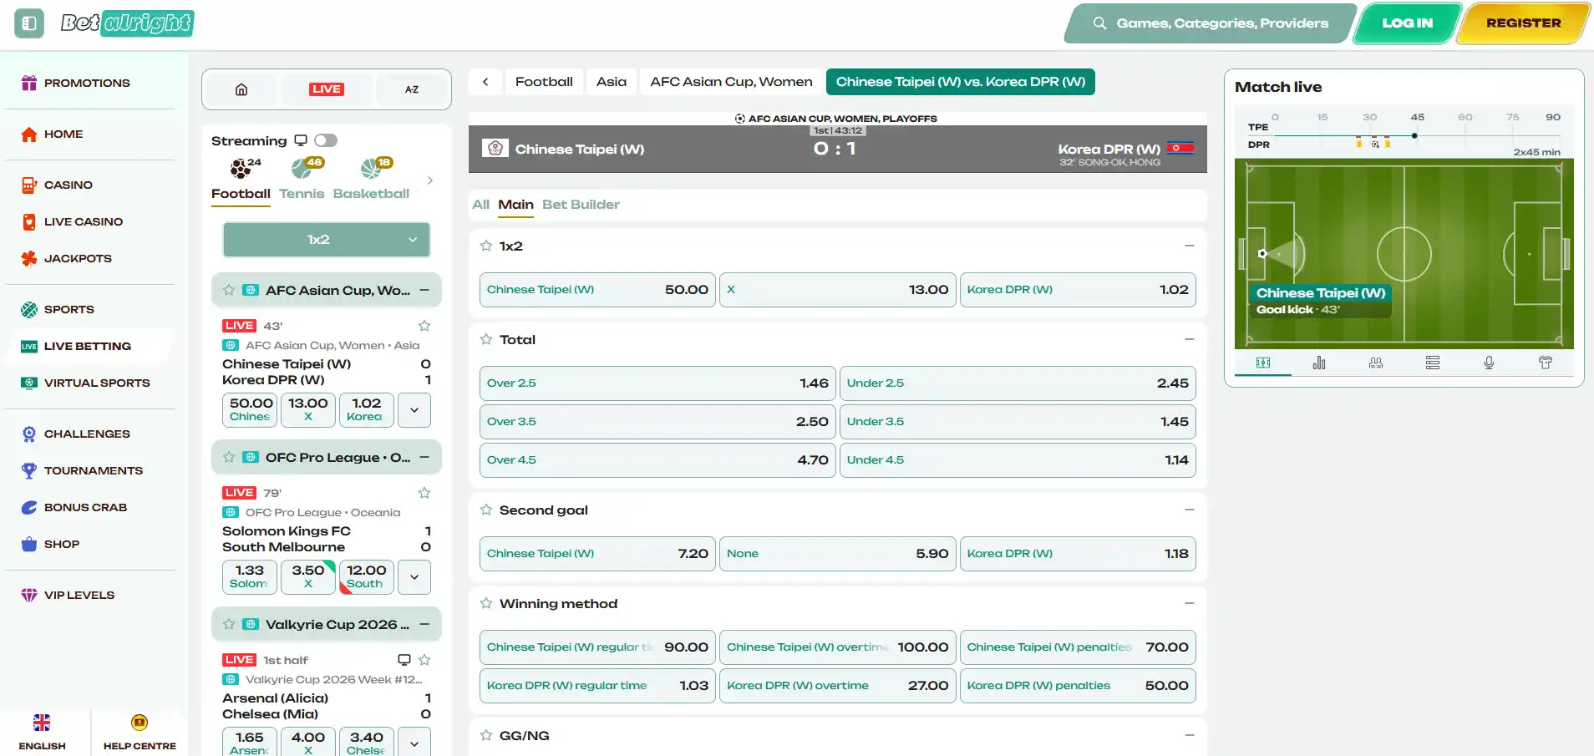Go to AFC Asian Cup, Women breadcrumb

(x=731, y=82)
